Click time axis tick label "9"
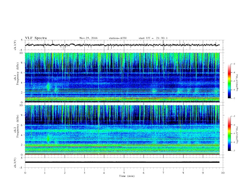The image size is (251, 194). tap(203, 173)
